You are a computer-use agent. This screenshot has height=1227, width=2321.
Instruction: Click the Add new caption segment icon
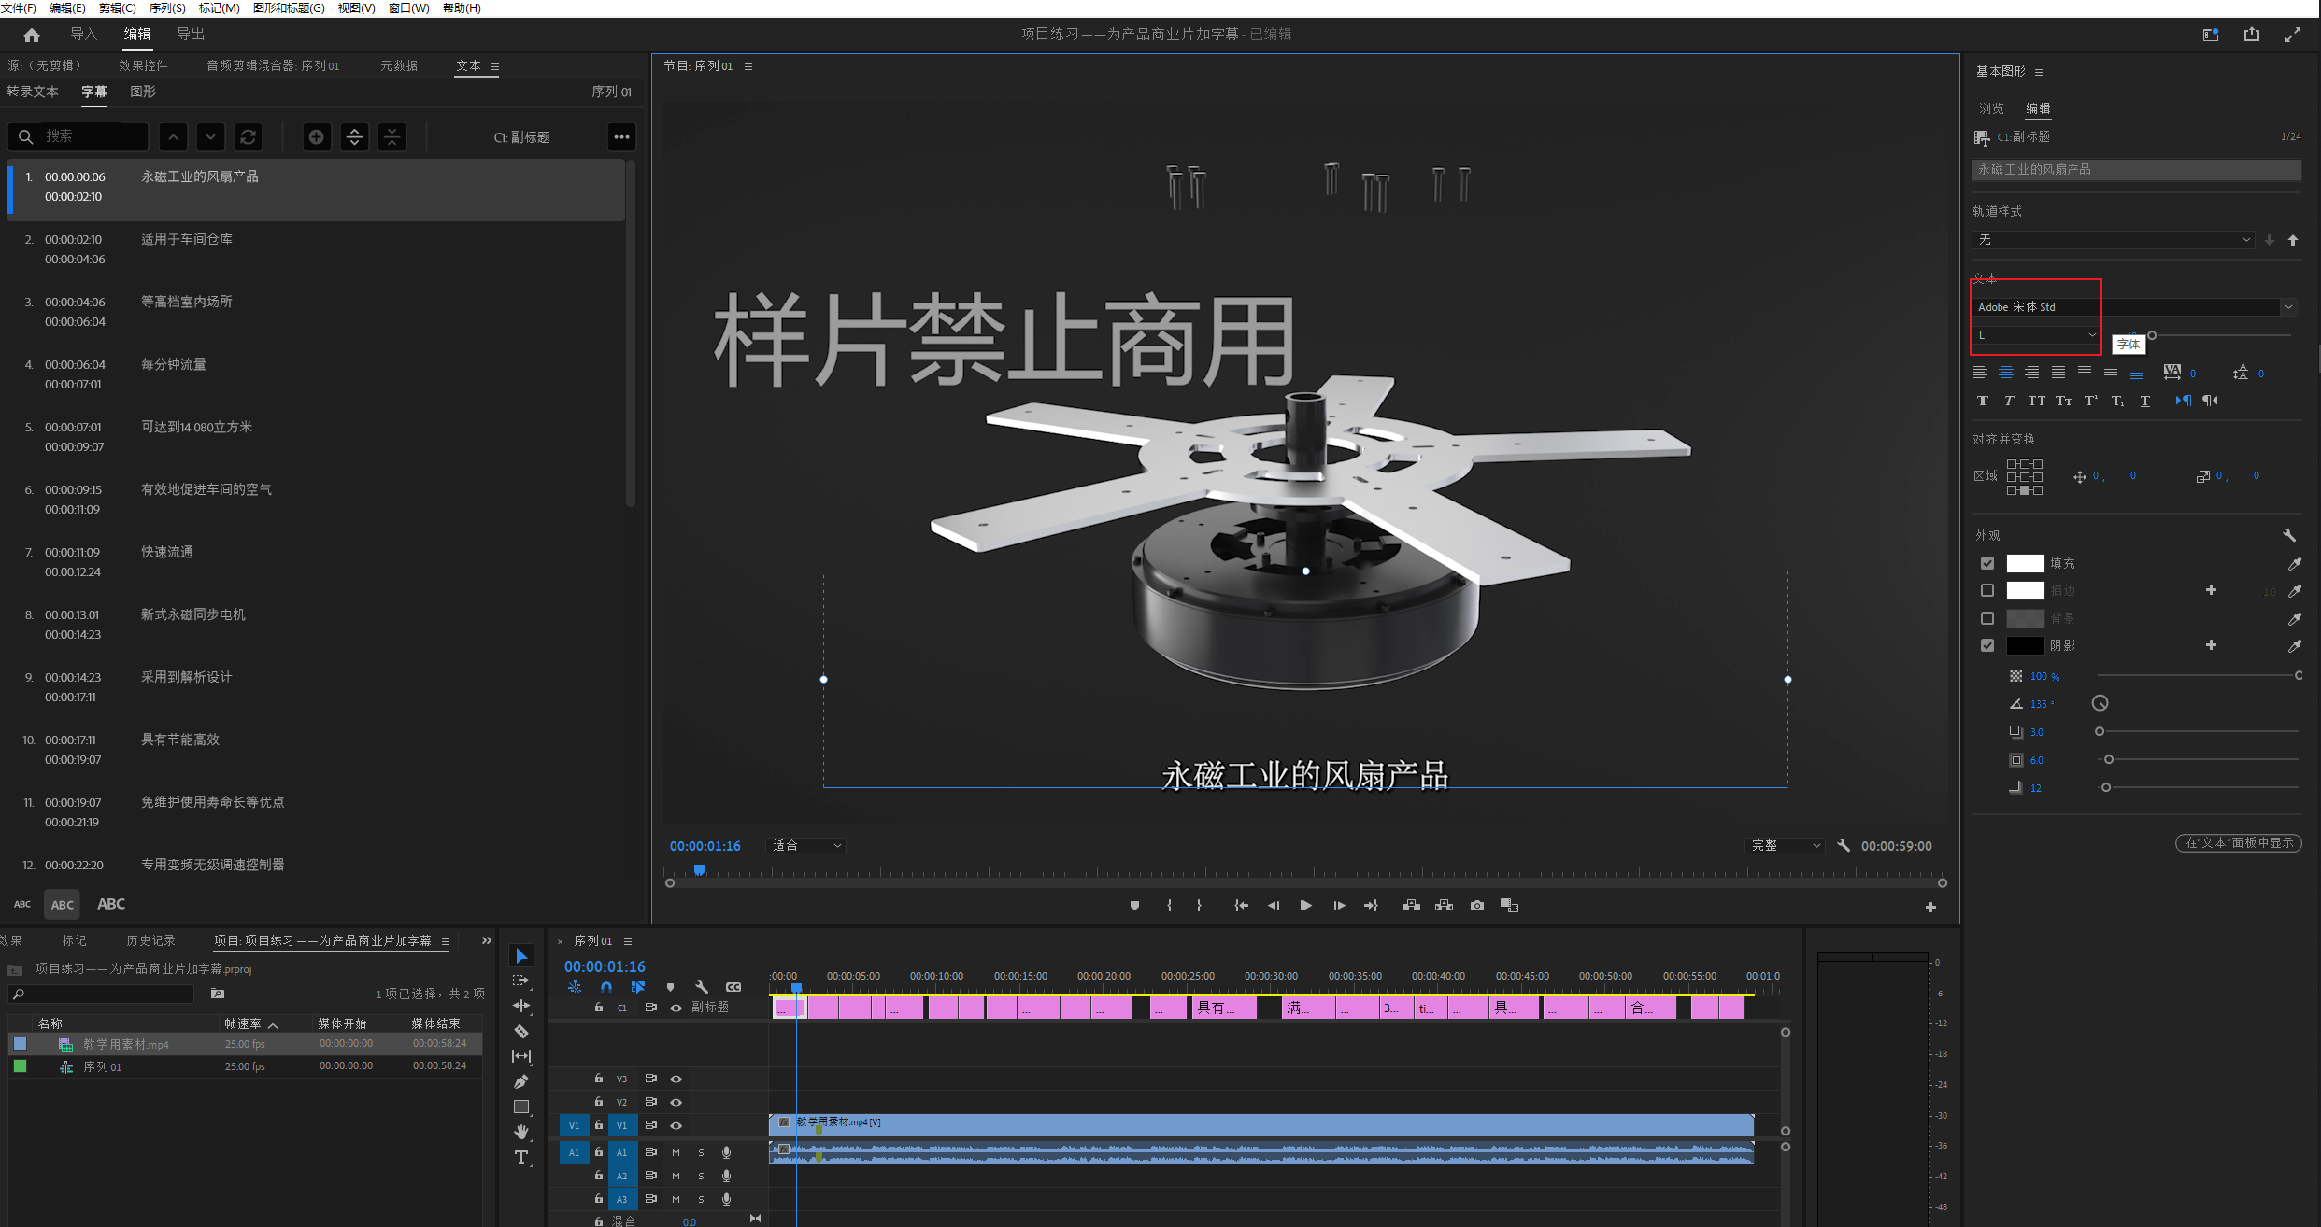pyautogui.click(x=317, y=137)
